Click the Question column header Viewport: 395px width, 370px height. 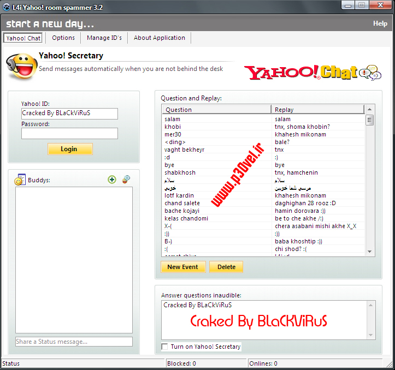(x=217, y=110)
